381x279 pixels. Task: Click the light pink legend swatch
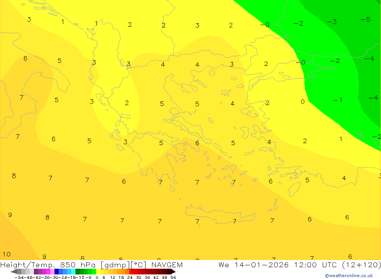pyautogui.click(x=53, y=271)
